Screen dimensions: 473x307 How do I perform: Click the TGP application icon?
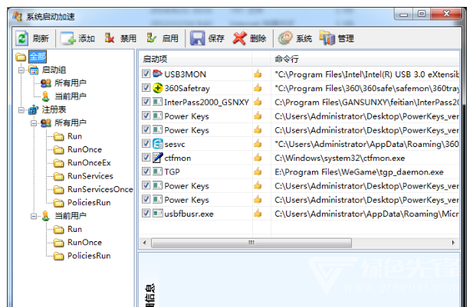[157, 171]
